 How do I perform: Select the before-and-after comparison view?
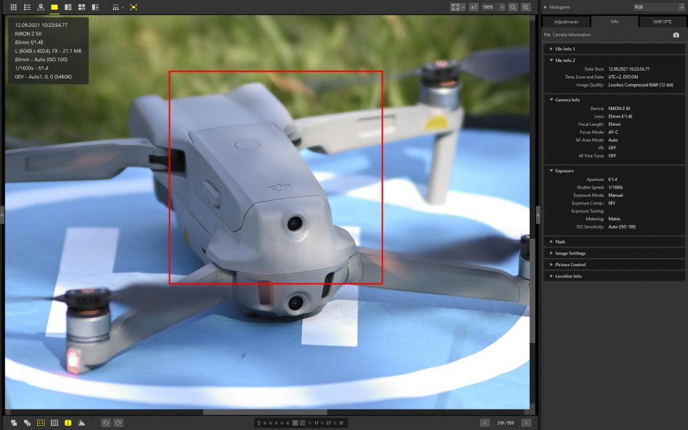[95, 7]
